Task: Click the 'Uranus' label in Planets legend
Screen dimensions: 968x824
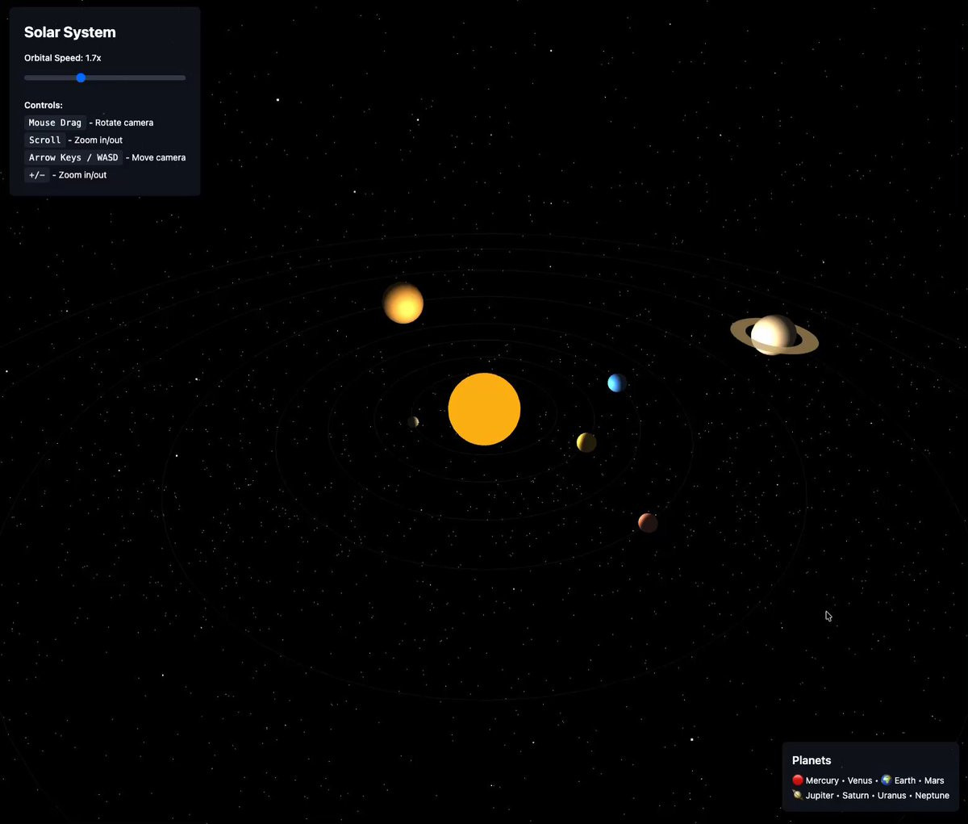Action: pyautogui.click(x=892, y=795)
